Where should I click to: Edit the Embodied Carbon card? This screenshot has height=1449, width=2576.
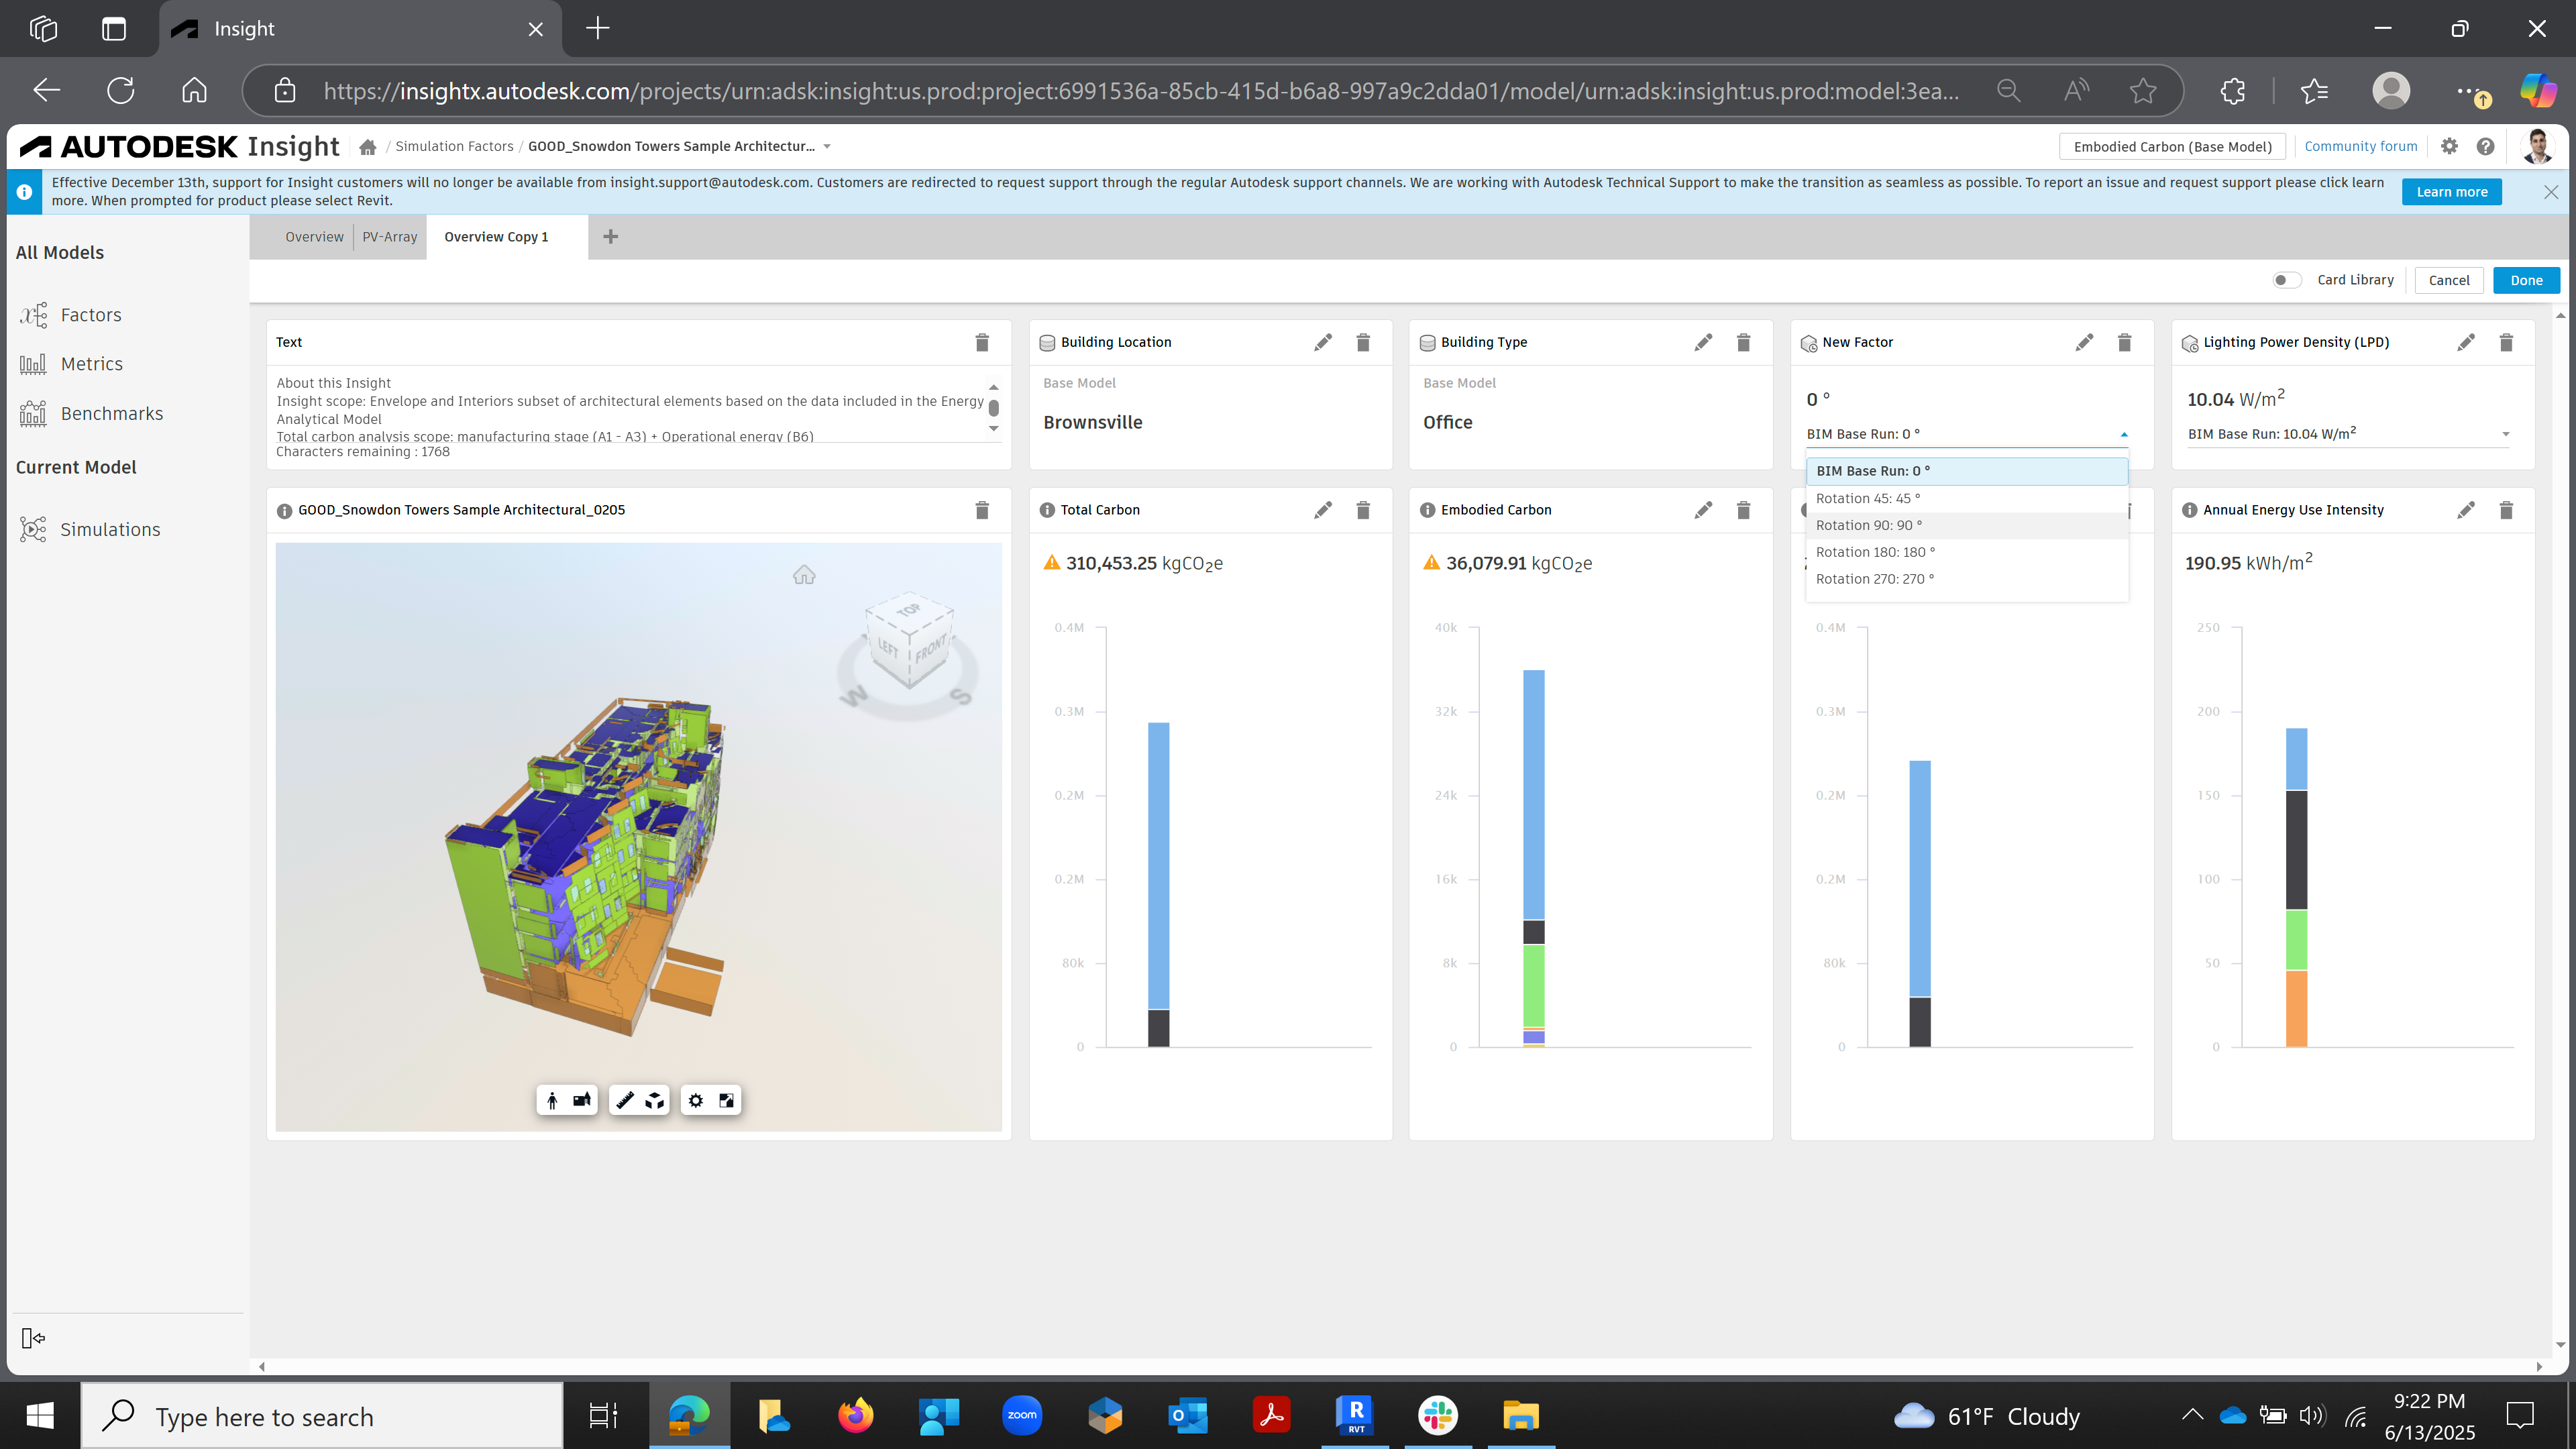tap(1703, 510)
